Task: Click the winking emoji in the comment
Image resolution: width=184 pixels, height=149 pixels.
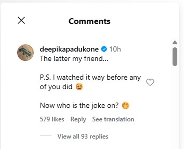Action: point(79,87)
